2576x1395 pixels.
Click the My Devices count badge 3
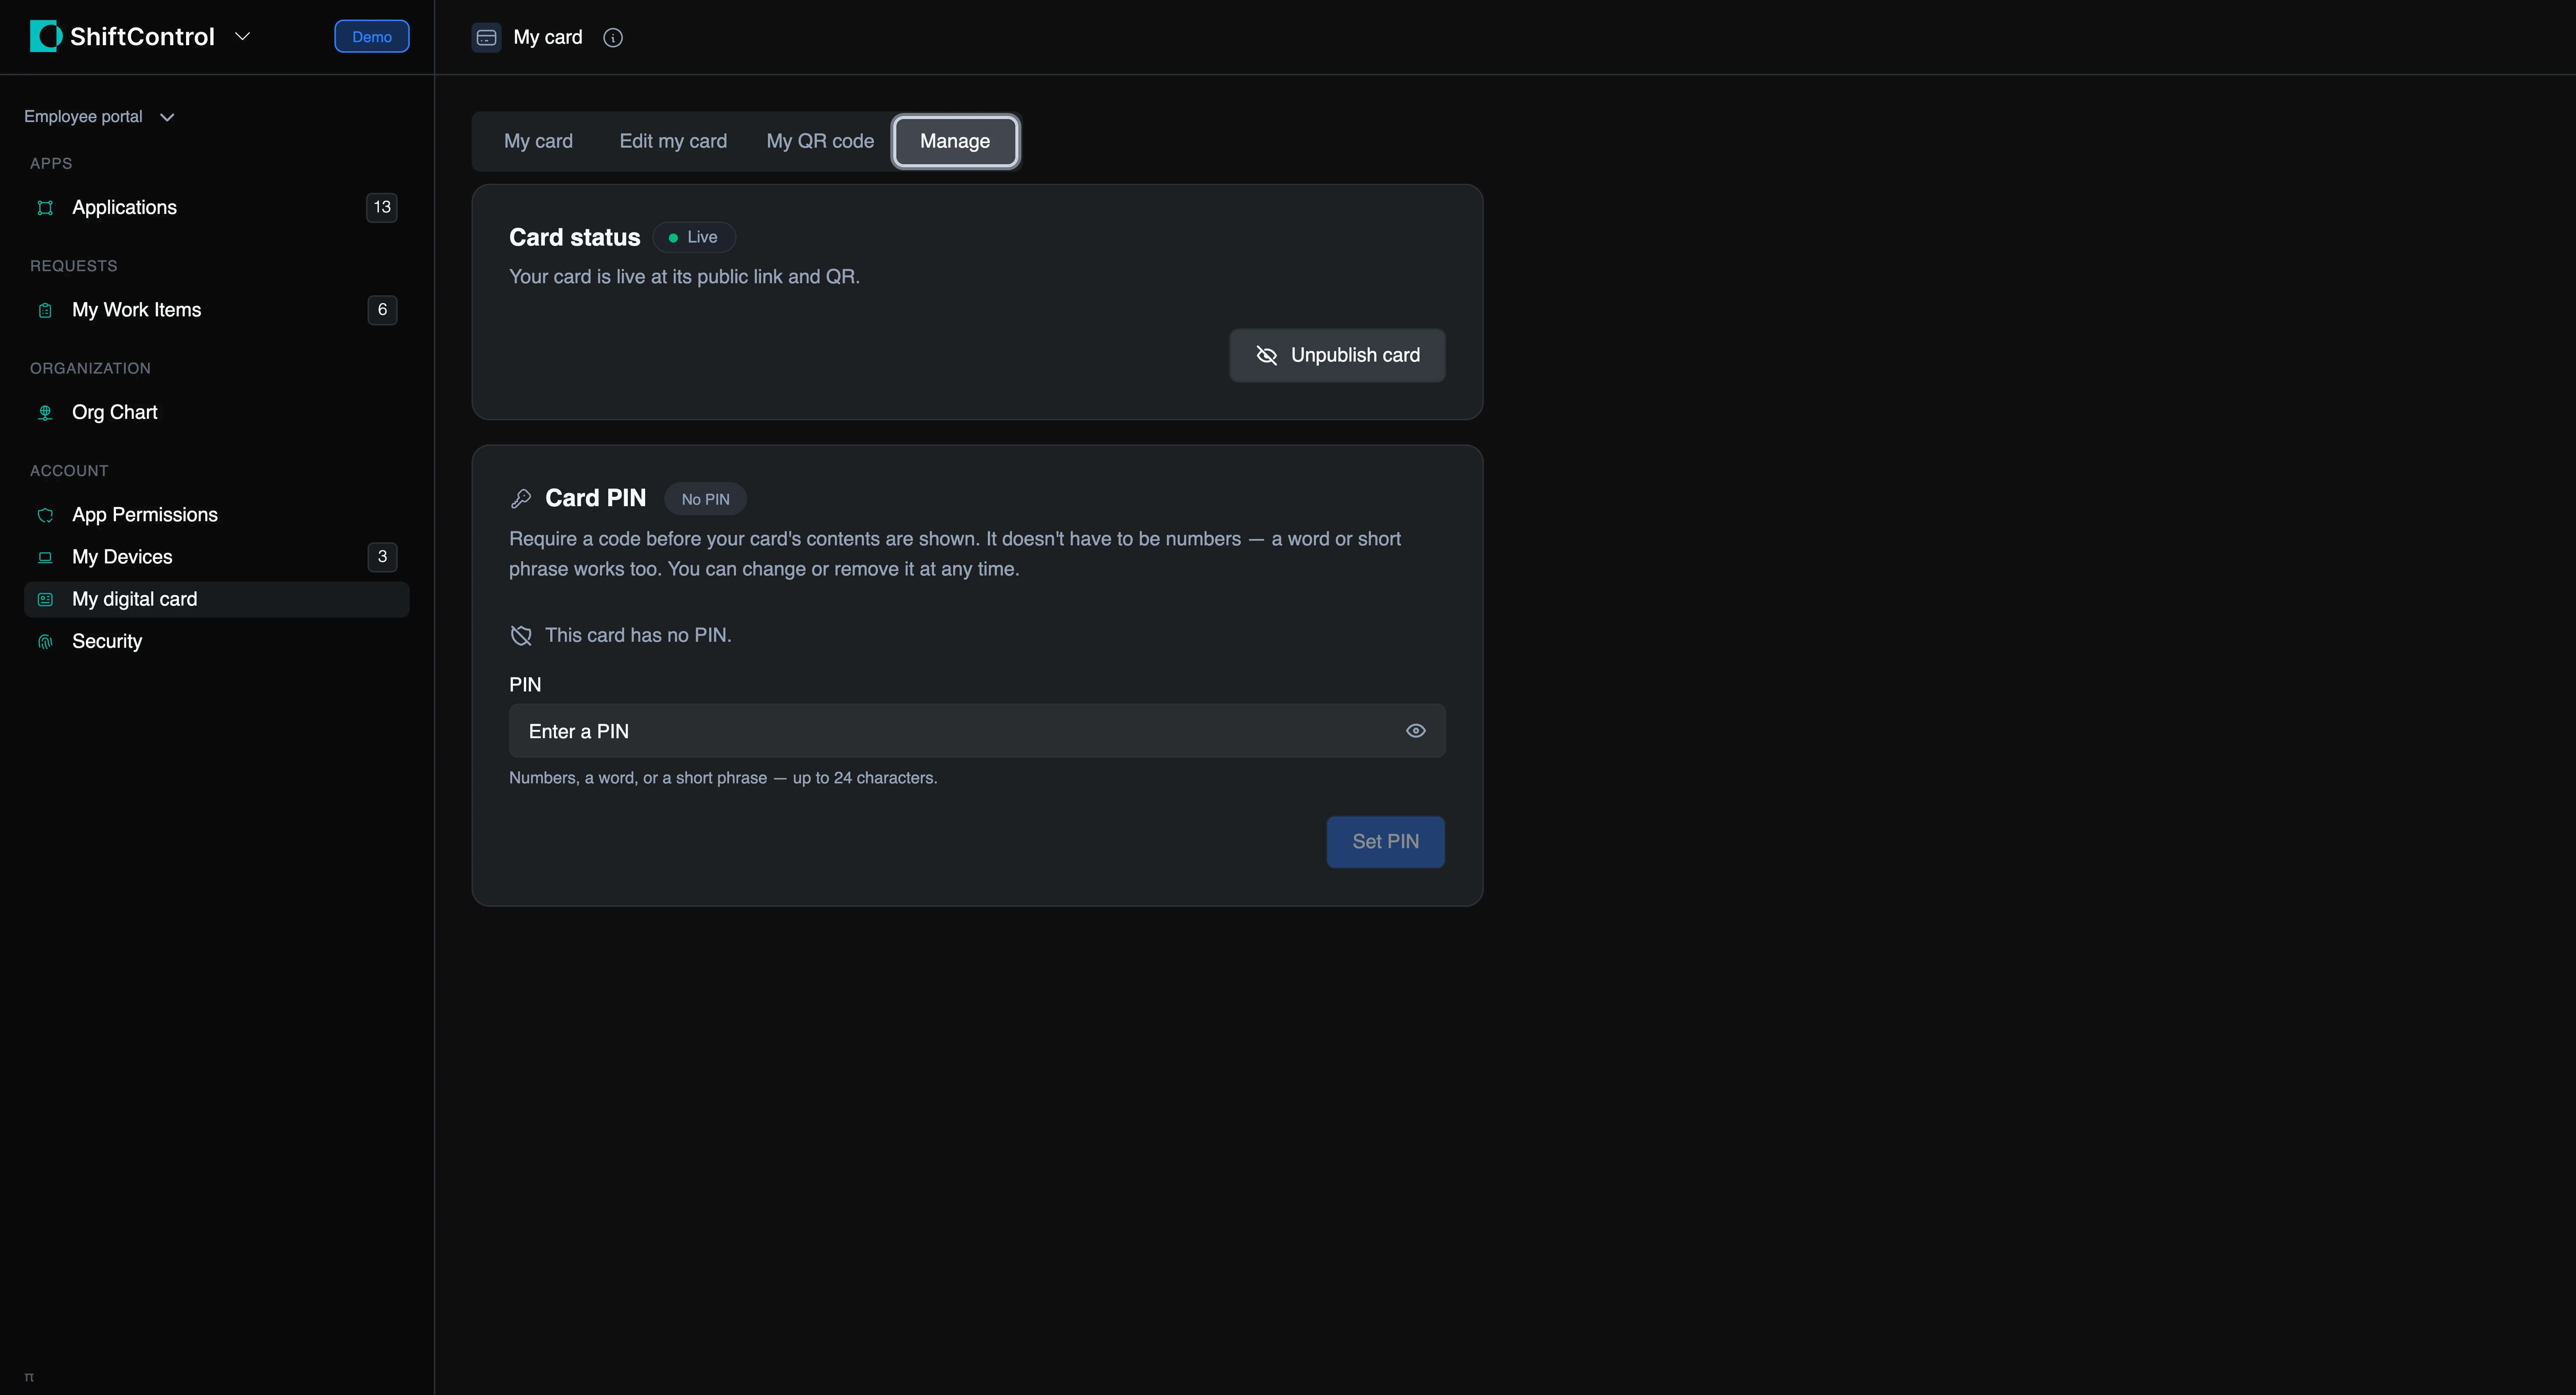pos(382,557)
